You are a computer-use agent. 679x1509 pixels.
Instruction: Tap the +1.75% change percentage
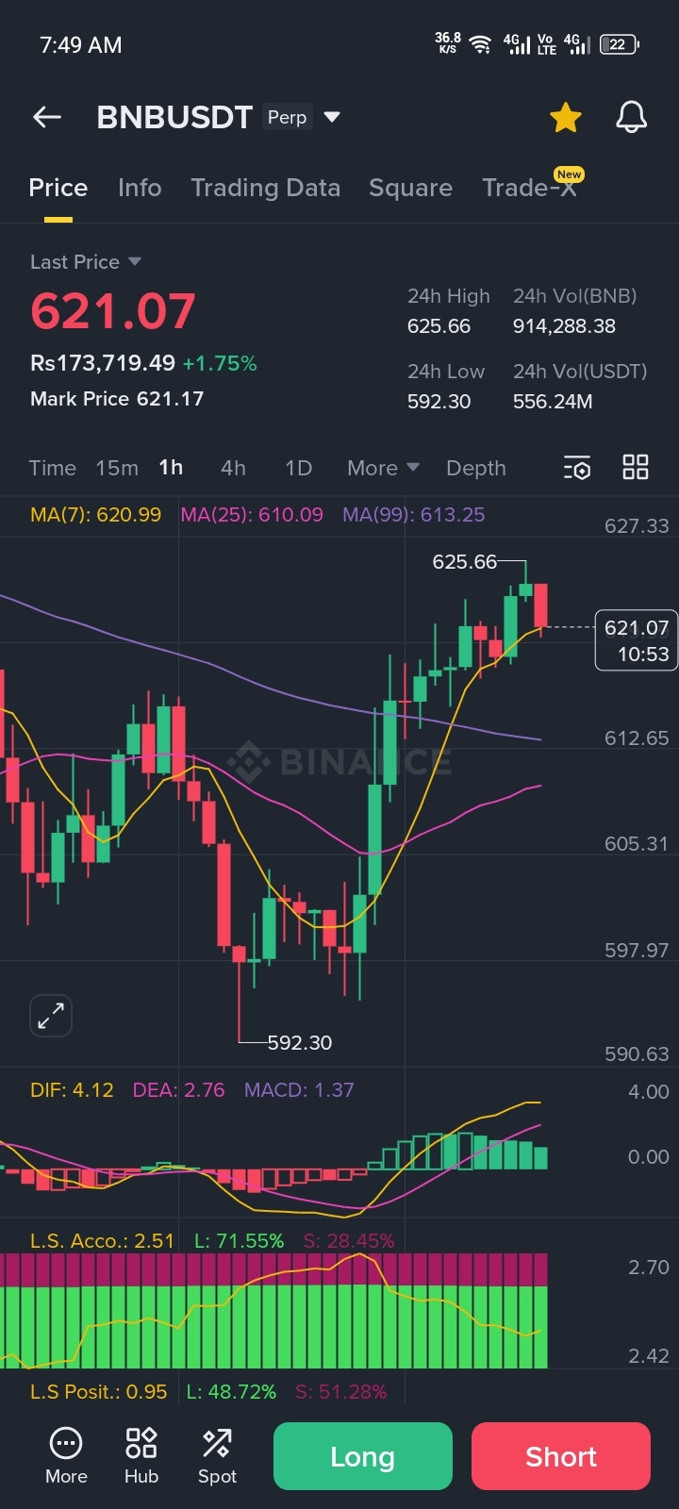point(220,363)
